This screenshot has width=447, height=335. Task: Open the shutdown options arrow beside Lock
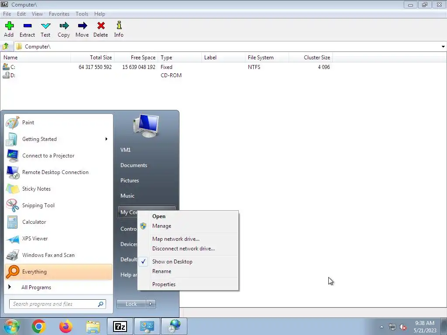151,304
